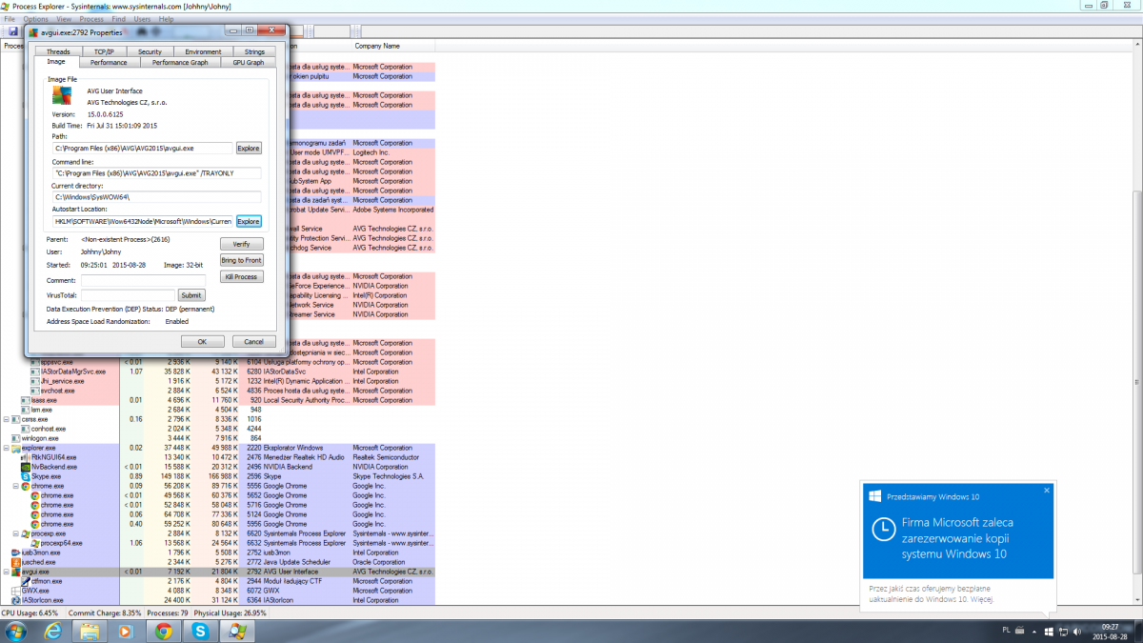1143x643 pixels.
Task: Switch to the TCP/IP tab
Action: click(x=104, y=51)
